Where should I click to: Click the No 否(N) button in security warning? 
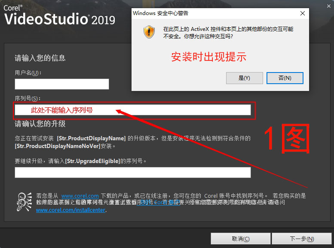pos(285,78)
